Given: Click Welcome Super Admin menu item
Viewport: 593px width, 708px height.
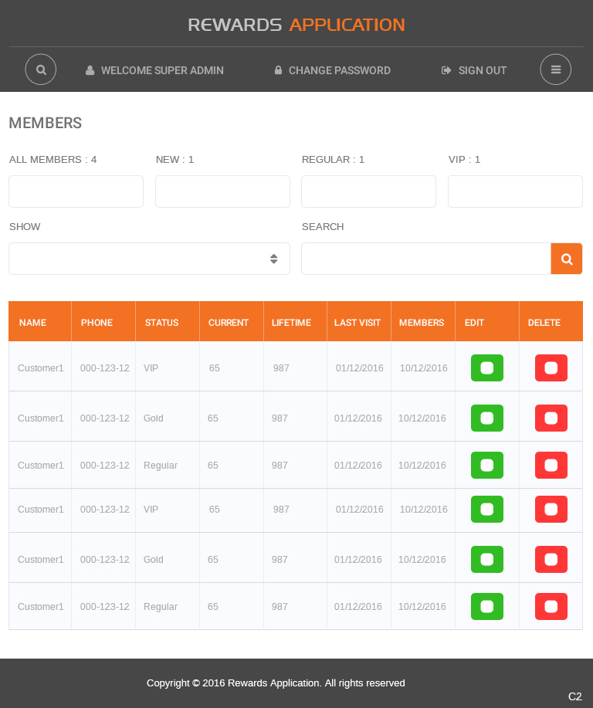Looking at the screenshot, I should (154, 70).
